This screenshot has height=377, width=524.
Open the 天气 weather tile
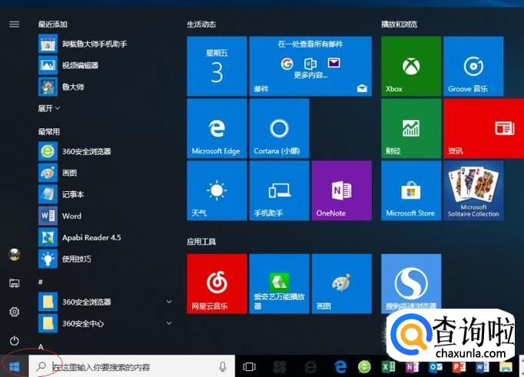[217, 190]
